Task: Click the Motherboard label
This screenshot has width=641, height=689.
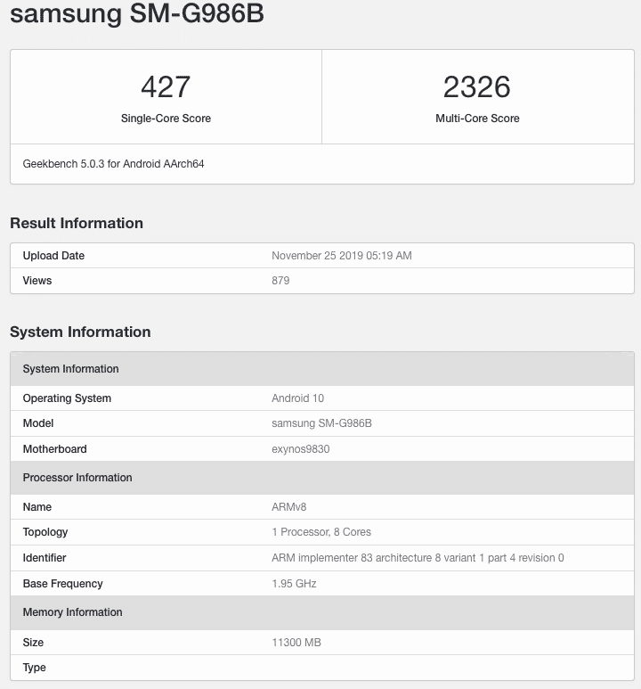Action: point(55,449)
